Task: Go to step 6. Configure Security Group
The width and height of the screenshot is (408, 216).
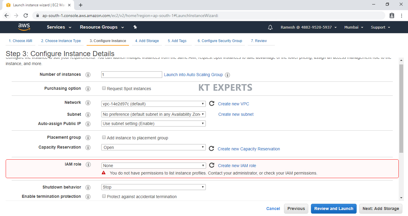Action: (220, 41)
